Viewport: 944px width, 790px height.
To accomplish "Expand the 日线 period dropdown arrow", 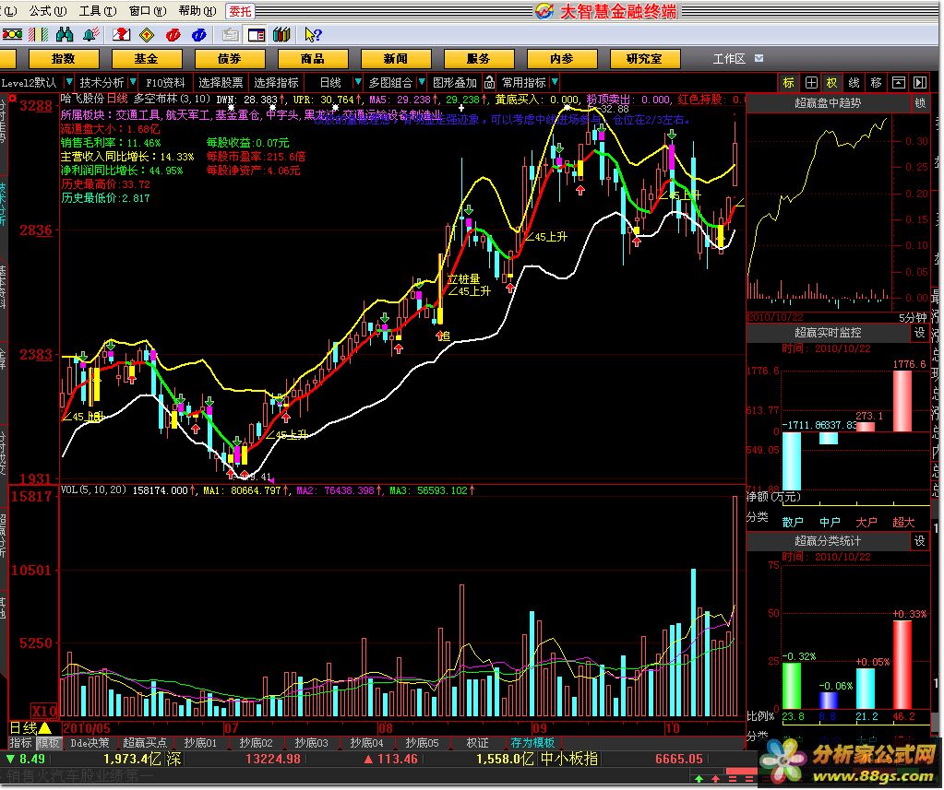I will [358, 82].
